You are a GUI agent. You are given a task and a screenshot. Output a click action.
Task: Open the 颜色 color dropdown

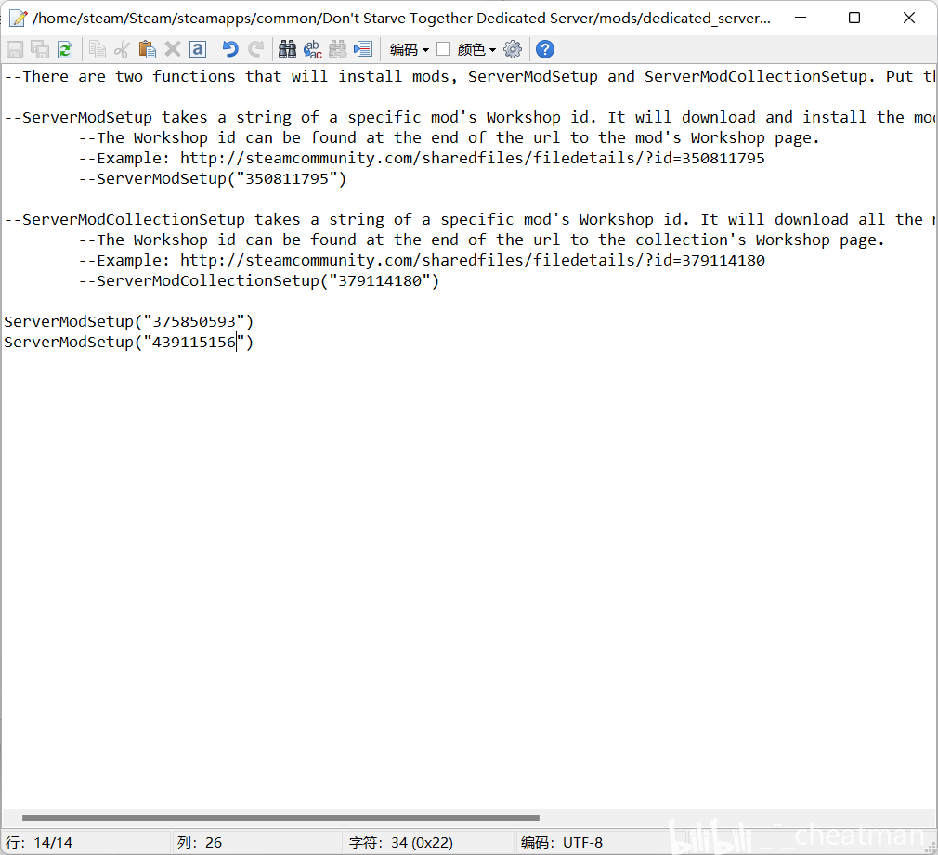click(476, 49)
